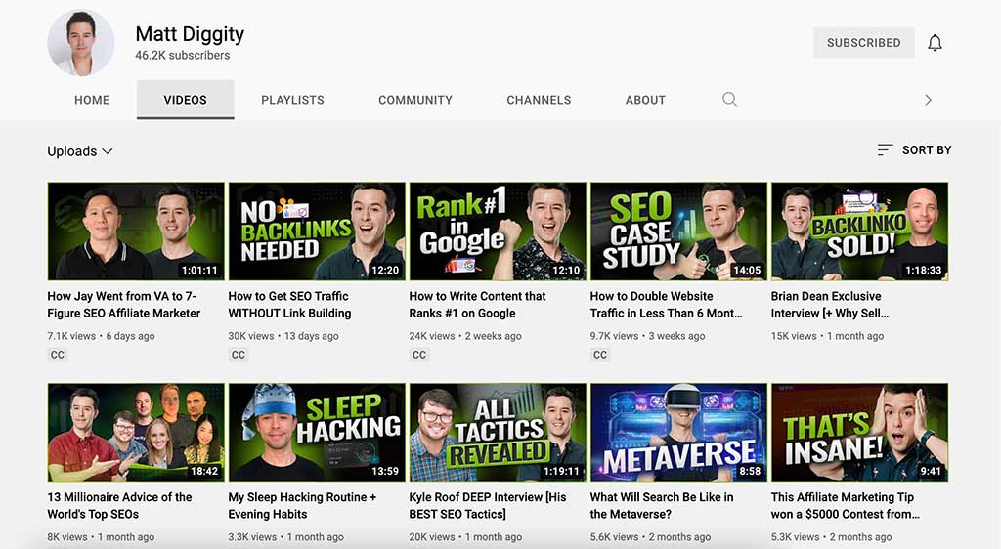Click title 'How to Double Website Traffic'

(666, 305)
